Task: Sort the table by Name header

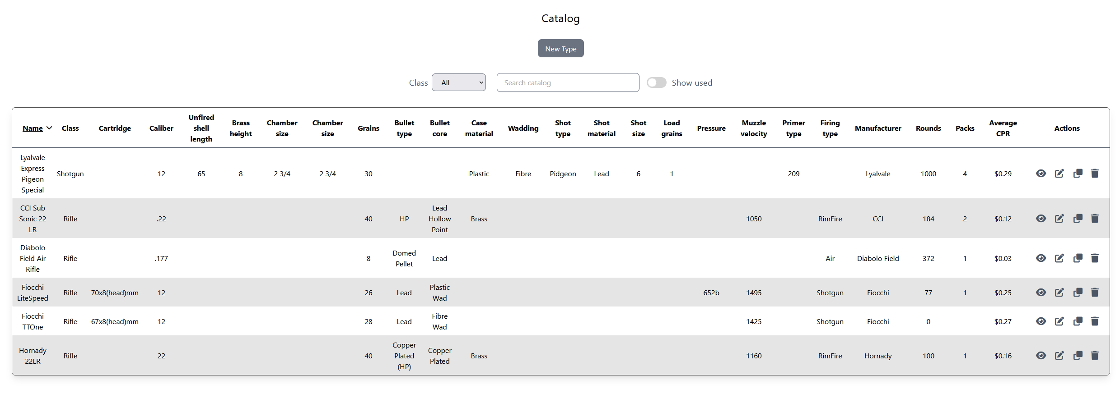Action: 33,128
